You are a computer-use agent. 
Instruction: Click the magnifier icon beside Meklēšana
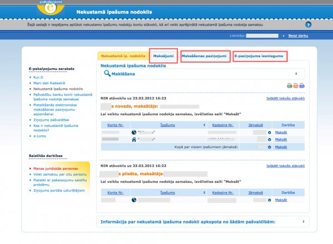coord(107,74)
